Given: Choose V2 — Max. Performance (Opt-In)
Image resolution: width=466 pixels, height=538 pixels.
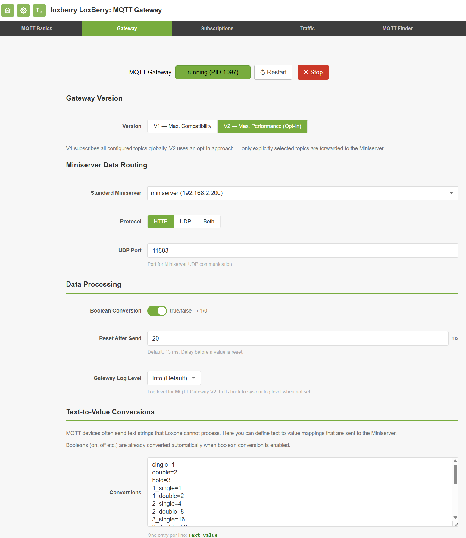Looking at the screenshot, I should coord(262,126).
